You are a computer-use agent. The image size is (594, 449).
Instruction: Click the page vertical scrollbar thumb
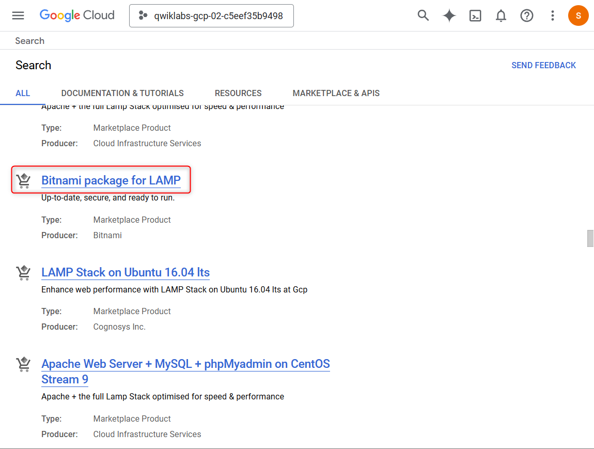590,238
